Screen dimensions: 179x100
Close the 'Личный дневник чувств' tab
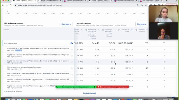pyautogui.click(x=86, y=1)
